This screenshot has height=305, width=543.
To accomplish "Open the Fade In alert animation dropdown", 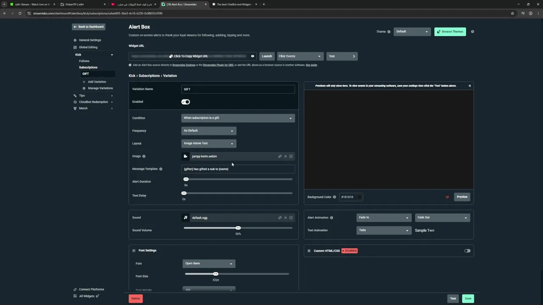I will click(x=383, y=218).
